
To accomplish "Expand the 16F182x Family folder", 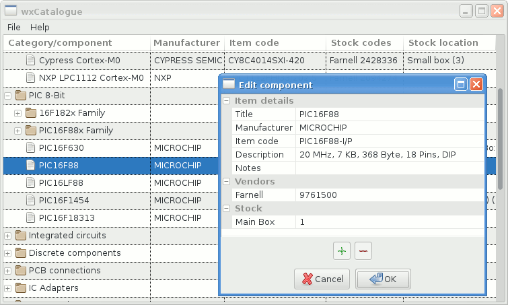I will 17,113.
